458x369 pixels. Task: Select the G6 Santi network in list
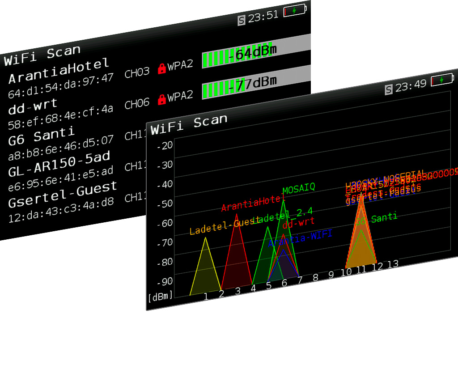(x=41, y=136)
